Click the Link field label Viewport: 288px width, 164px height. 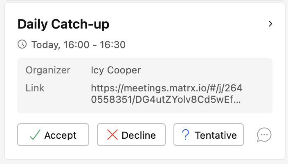pos(35,88)
